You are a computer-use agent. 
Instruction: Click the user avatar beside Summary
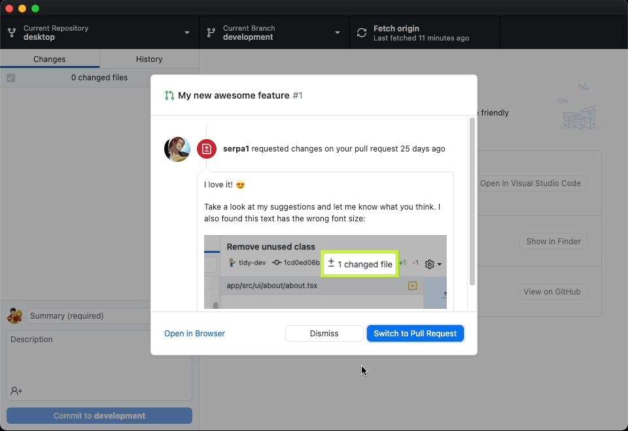pyautogui.click(x=15, y=316)
